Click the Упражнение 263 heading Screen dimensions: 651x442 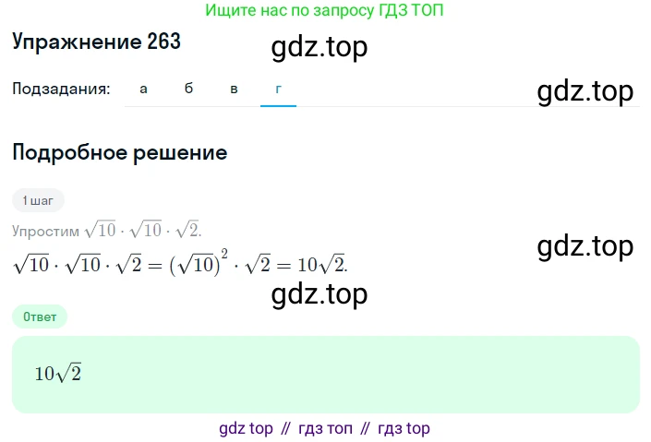96,42
